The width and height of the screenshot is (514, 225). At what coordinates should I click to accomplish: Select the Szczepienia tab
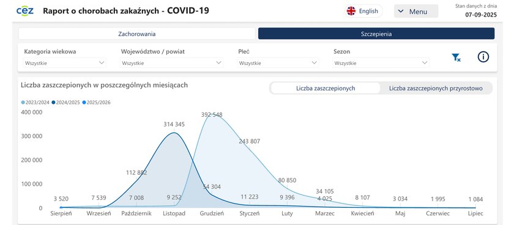pos(376,34)
